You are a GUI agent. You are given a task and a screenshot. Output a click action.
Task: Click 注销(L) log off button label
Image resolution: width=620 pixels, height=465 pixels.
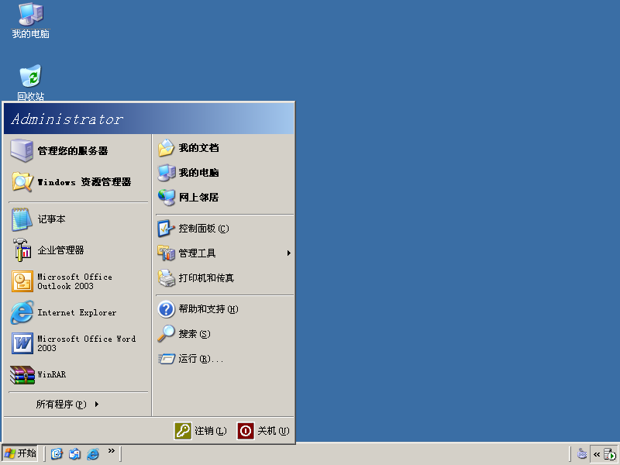coord(210,431)
